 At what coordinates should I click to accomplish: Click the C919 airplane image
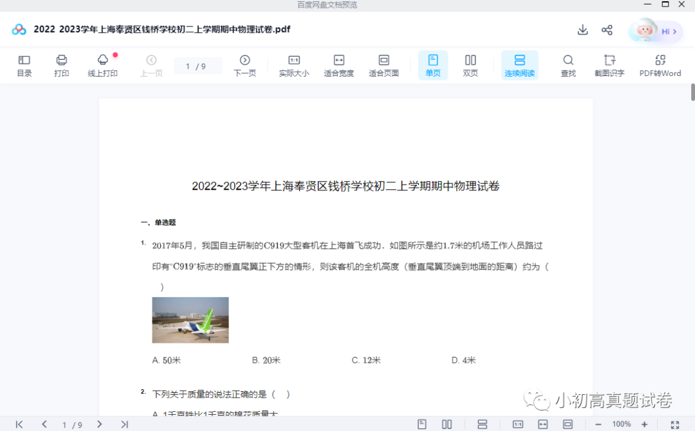(x=190, y=320)
